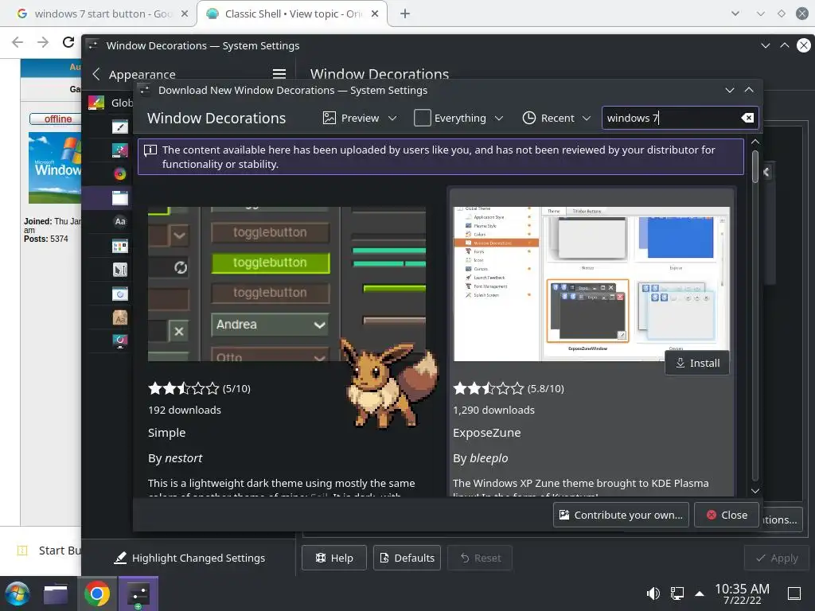Open author link 'nestort'
Image resolution: width=815 pixels, height=611 pixels.
click(x=183, y=457)
